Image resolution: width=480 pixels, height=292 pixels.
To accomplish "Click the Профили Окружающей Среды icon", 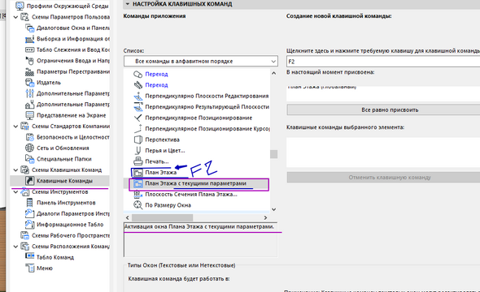I will coord(20,6).
